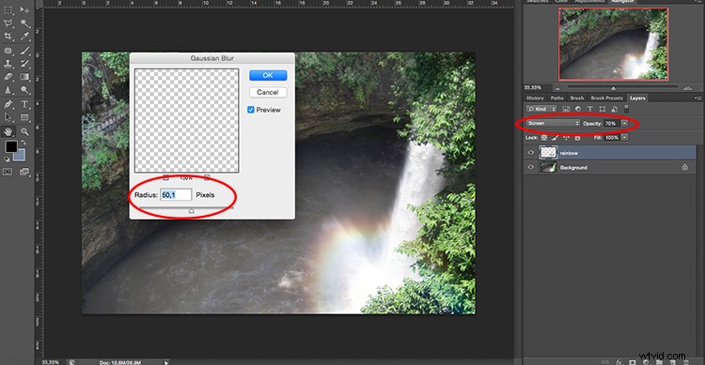Click Cancel in Gaussian Blur dialog
Viewport: 705px width, 365px height.
(268, 93)
